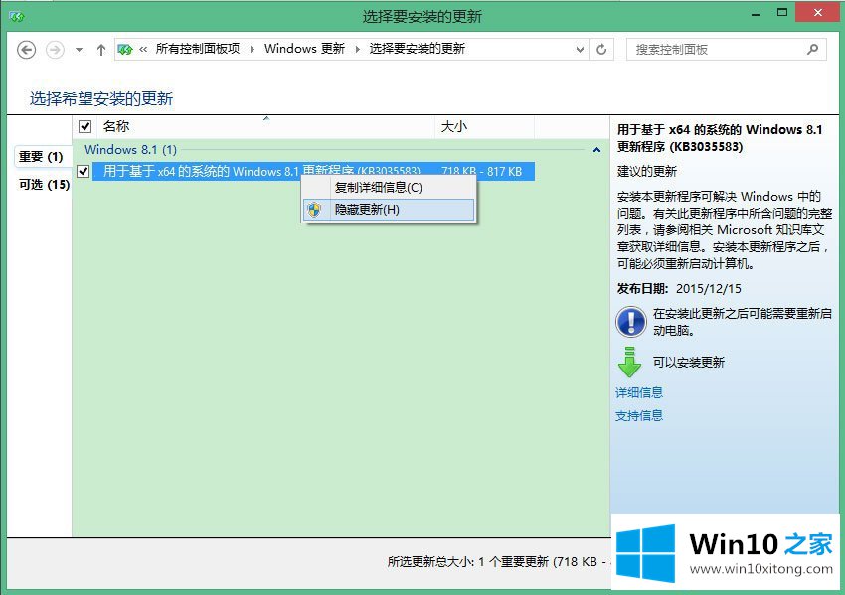Select the 可选 (15) tab
This screenshot has height=595, width=845.
[x=44, y=185]
